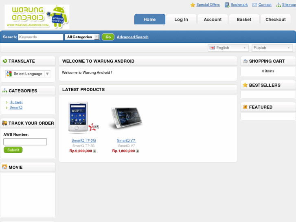The image size is (296, 222).
Task: Click the Special Offers star icon
Action: click(x=193, y=5)
